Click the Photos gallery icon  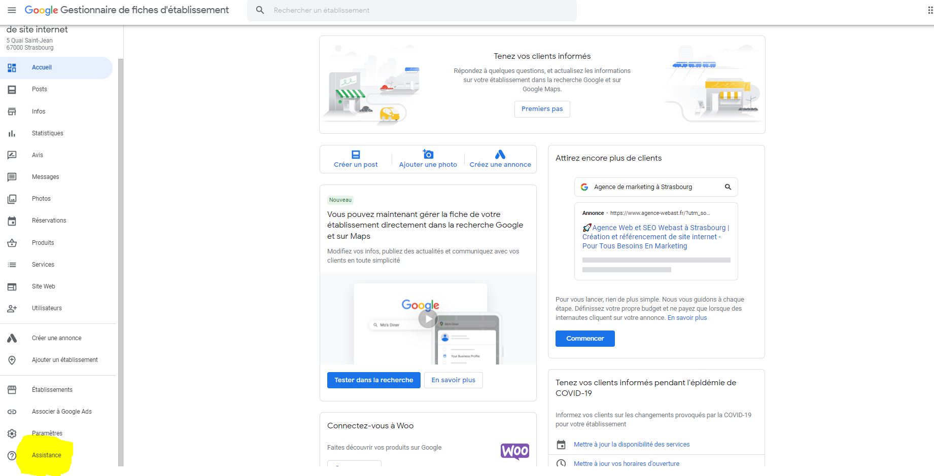[x=12, y=199]
